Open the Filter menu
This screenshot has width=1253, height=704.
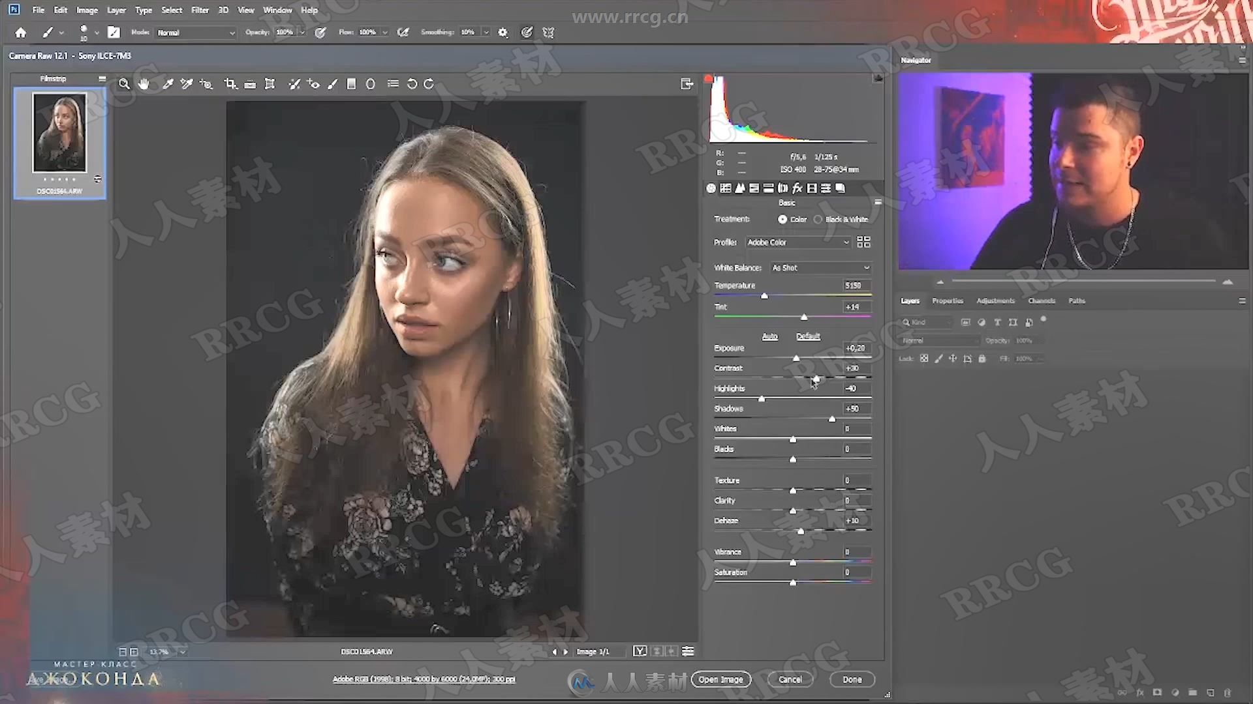coord(200,10)
